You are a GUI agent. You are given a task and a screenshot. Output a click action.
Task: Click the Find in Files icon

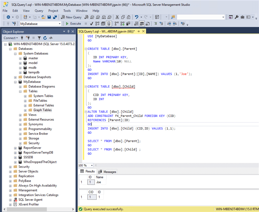pyautogui.click(x=173, y=17)
